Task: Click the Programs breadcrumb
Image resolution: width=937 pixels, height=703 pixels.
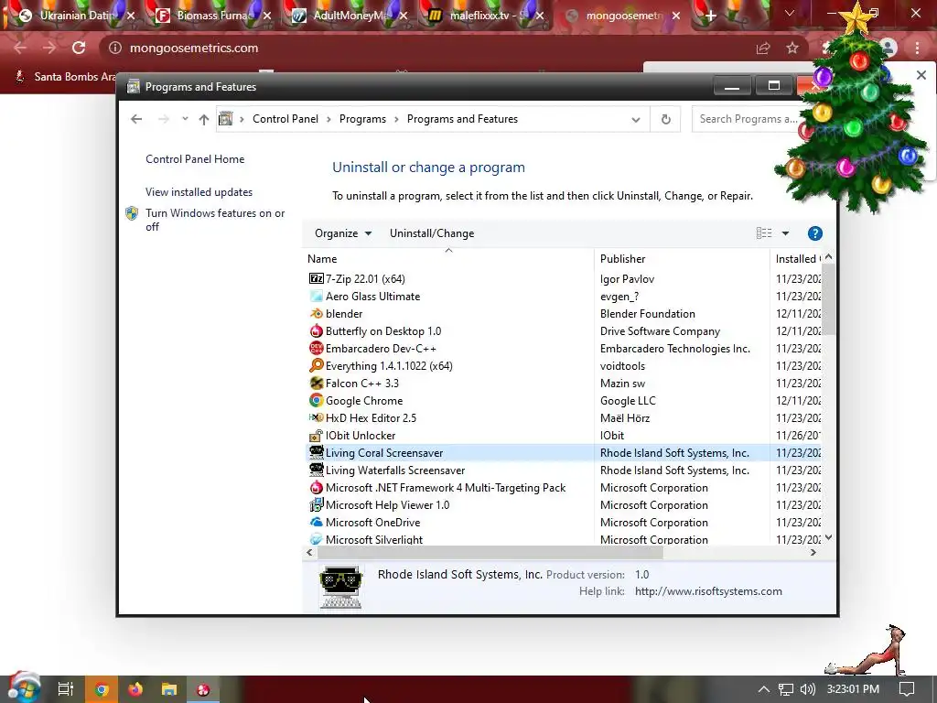Action: pos(362,119)
